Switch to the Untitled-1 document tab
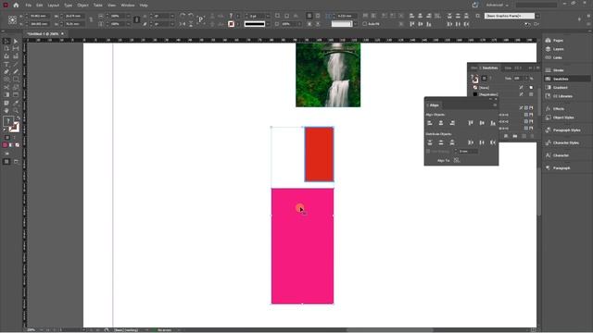This screenshot has height=333, width=593. [43, 34]
